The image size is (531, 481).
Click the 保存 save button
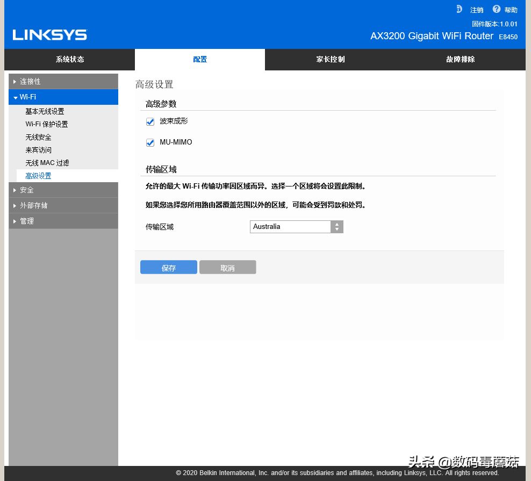pyautogui.click(x=169, y=267)
